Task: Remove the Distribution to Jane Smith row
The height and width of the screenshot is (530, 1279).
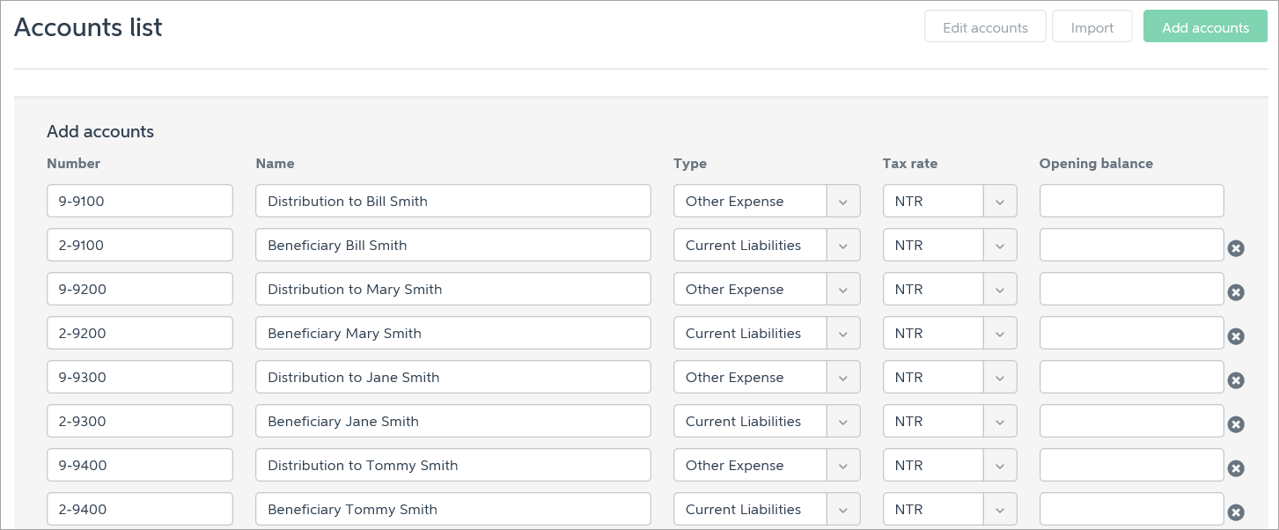Action: [1236, 380]
